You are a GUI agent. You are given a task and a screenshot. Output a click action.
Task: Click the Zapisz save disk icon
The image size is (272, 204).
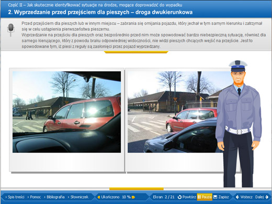[x=216, y=197]
